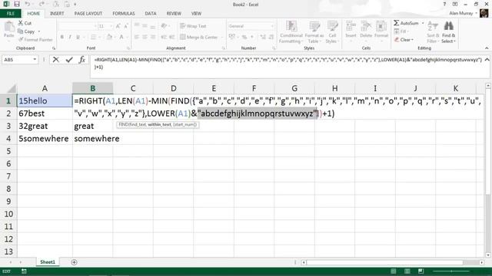Expand the Name Box dropdown
492x276 pixels.
(x=35, y=60)
